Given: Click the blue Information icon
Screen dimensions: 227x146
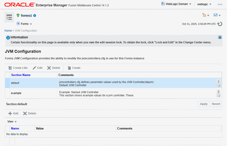Looking at the screenshot, I should (8, 38).
